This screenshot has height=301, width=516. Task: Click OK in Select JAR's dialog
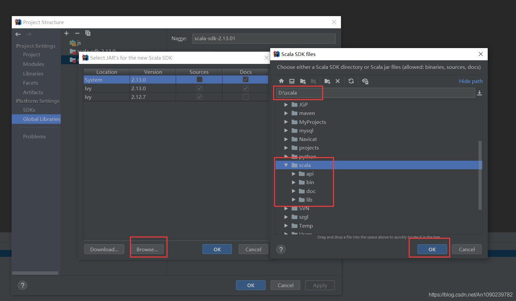[217, 249]
